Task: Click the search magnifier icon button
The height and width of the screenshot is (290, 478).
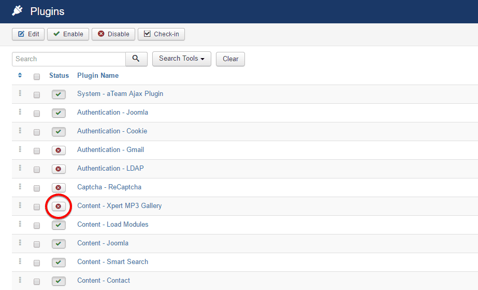Action: click(136, 59)
